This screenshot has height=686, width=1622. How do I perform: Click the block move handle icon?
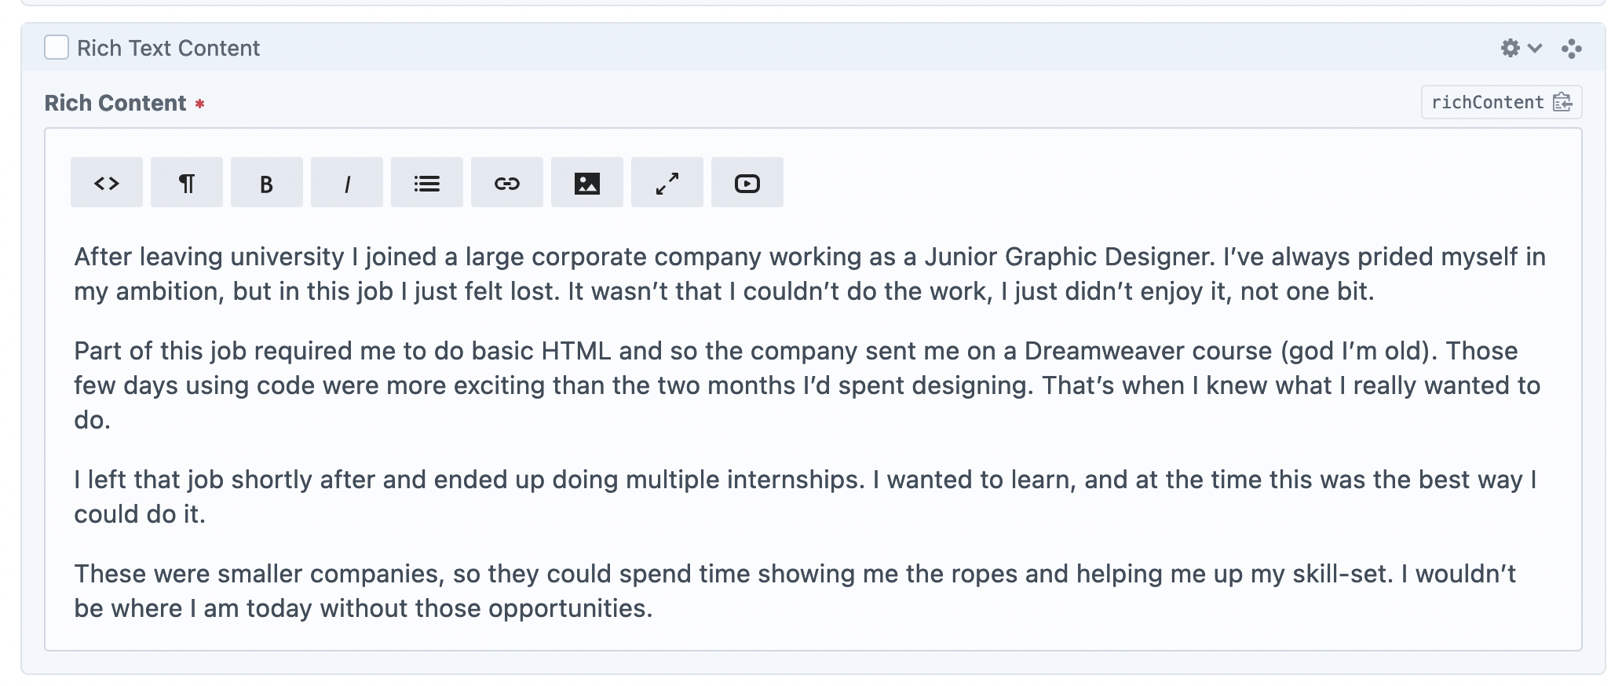[x=1572, y=49]
